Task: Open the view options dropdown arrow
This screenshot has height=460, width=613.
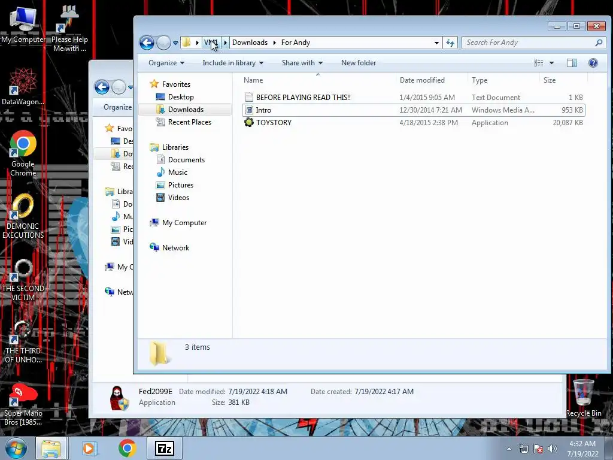Action: click(x=551, y=62)
